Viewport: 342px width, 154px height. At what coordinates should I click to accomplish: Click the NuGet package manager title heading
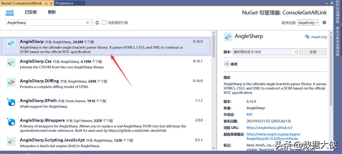coord(284,13)
